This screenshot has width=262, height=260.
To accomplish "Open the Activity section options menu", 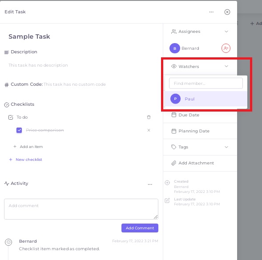I will pos(150,184).
